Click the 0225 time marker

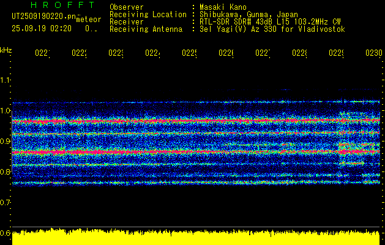point(189,53)
